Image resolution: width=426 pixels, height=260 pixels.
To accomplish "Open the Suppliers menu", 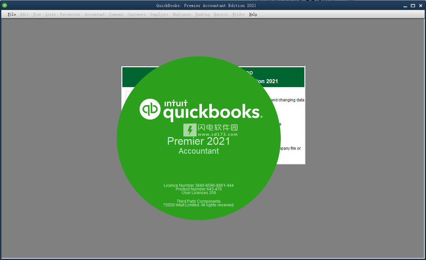I will pyautogui.click(x=159, y=15).
